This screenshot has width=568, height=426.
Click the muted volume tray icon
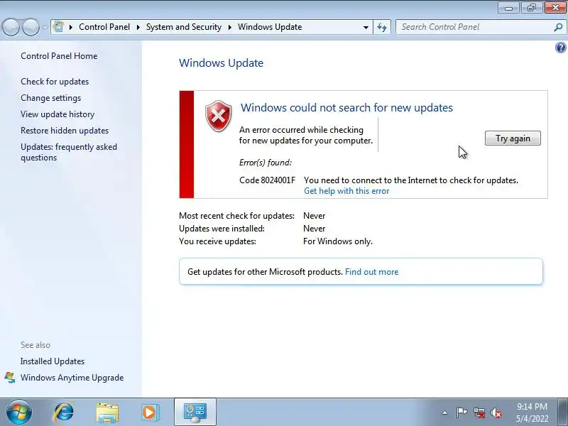[x=496, y=413]
